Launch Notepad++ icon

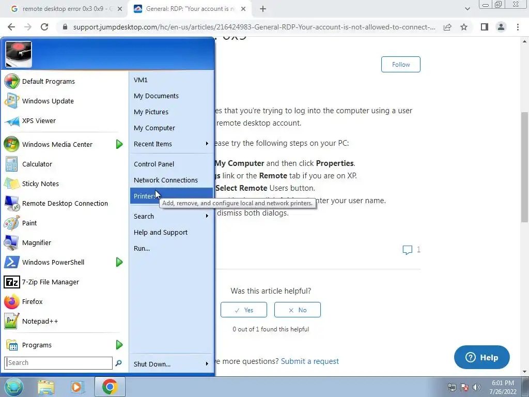coord(11,321)
